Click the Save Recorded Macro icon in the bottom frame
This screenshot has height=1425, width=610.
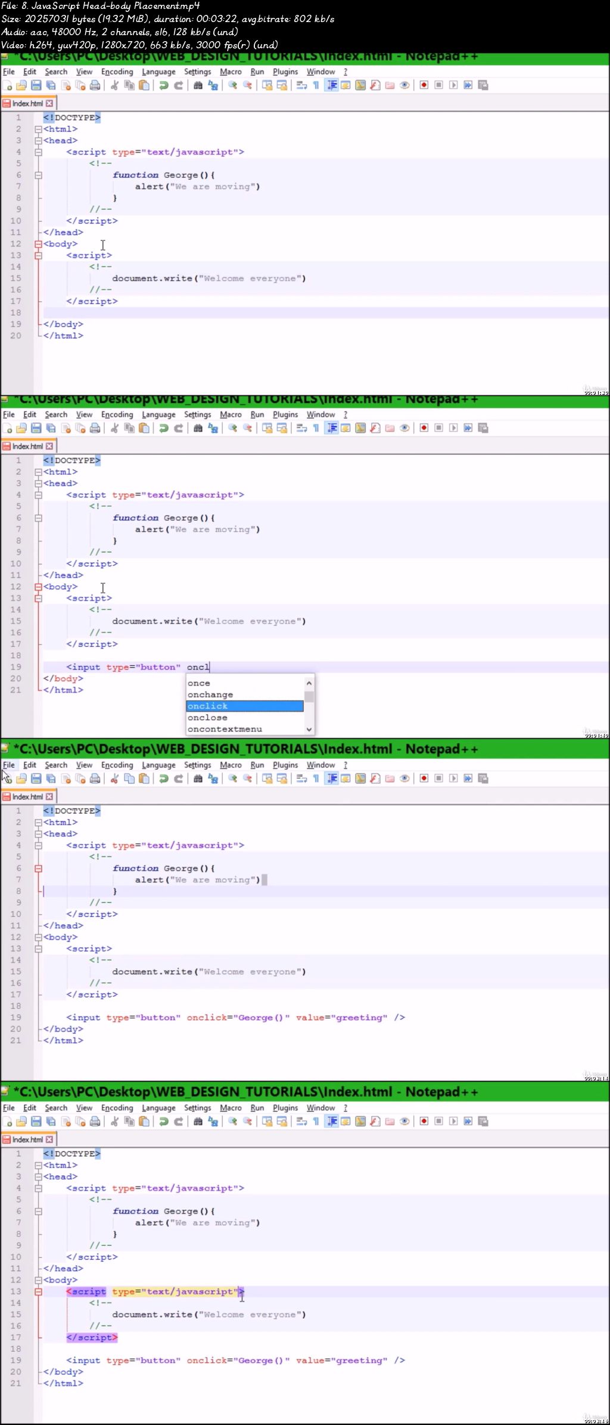483,1122
